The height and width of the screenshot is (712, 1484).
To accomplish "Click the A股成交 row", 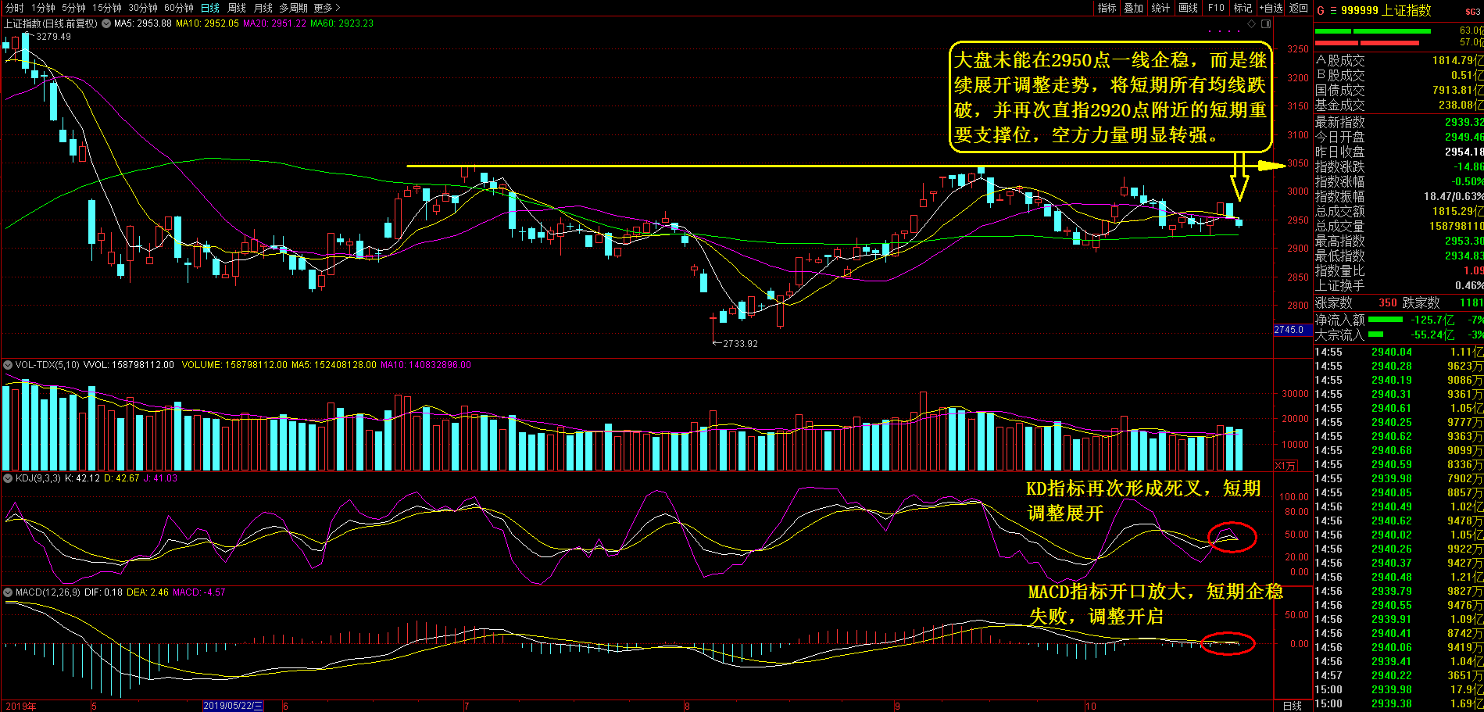I will coord(1399,60).
